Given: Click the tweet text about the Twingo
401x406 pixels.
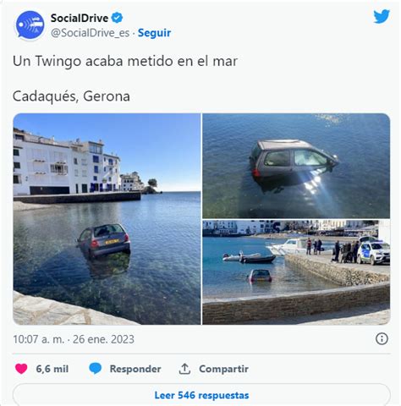Looking at the screenshot, I should click(x=125, y=61).
